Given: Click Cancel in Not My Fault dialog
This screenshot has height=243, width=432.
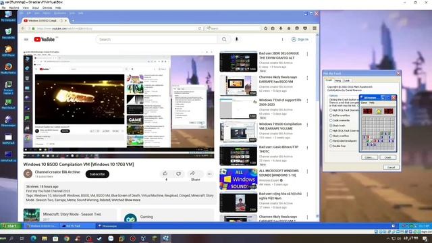Looking at the screenshot, I should pyautogui.click(x=391, y=167).
